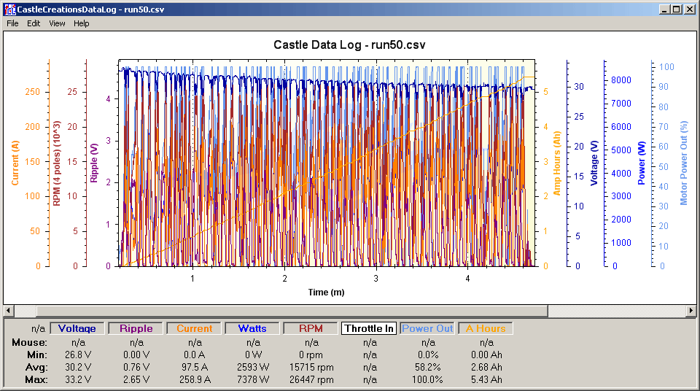Click the Avg amp hours value '2.68 Ah'
The image size is (700, 391).
(x=486, y=368)
